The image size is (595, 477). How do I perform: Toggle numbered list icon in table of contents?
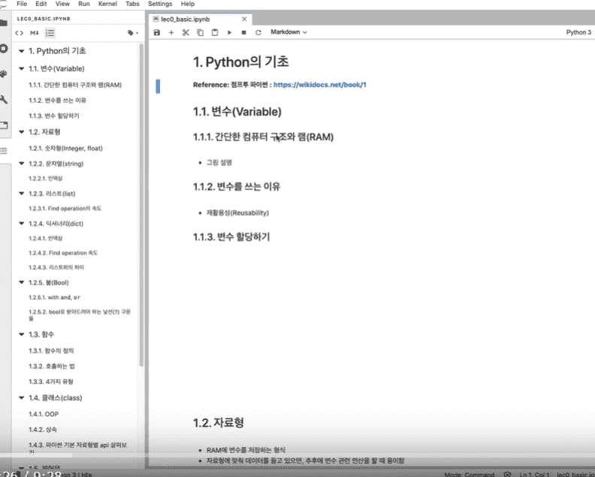coord(50,33)
